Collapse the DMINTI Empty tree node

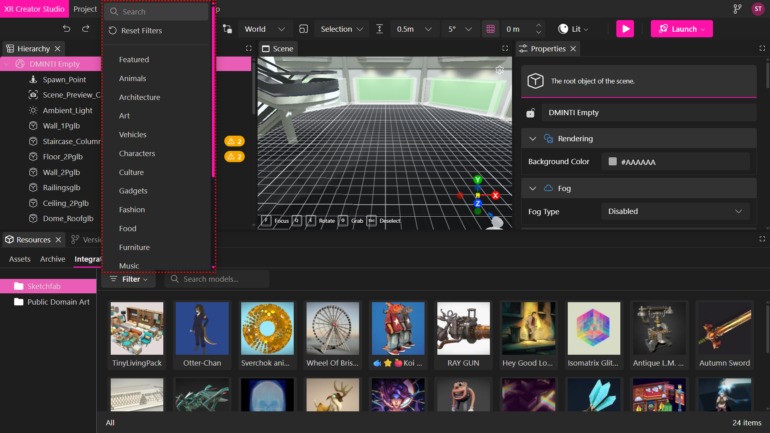tap(6, 63)
